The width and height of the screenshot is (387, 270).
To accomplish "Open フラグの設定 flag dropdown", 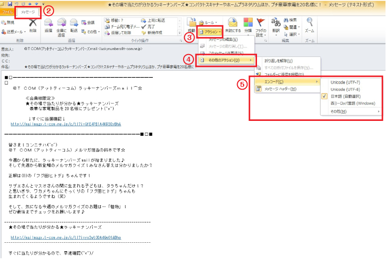I will (x=260, y=28).
